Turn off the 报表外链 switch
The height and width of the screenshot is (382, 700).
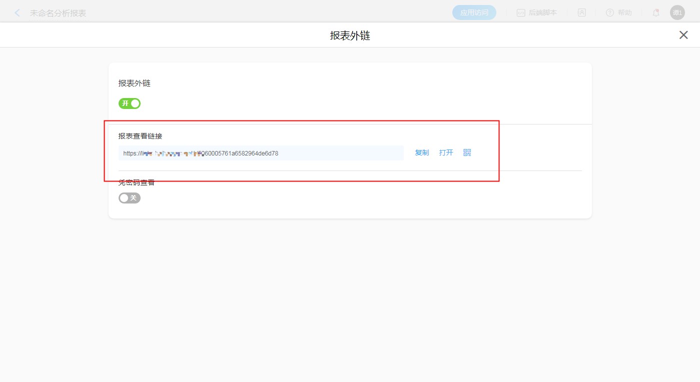click(x=130, y=103)
